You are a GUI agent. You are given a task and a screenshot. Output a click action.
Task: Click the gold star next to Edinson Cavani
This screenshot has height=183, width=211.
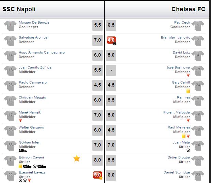(x=77, y=158)
